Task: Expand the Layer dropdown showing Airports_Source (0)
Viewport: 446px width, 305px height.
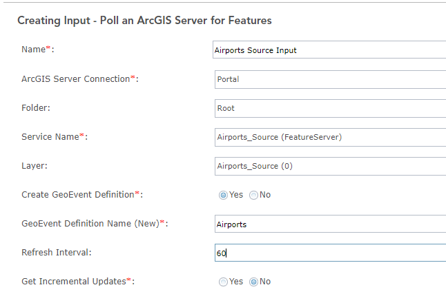Action: click(329, 166)
